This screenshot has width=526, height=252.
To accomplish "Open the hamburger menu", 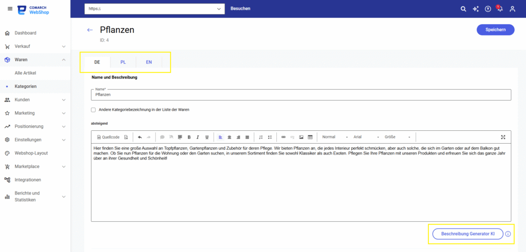I will point(10,9).
